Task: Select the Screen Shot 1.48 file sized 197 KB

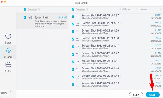Action: [x=101, y=76]
